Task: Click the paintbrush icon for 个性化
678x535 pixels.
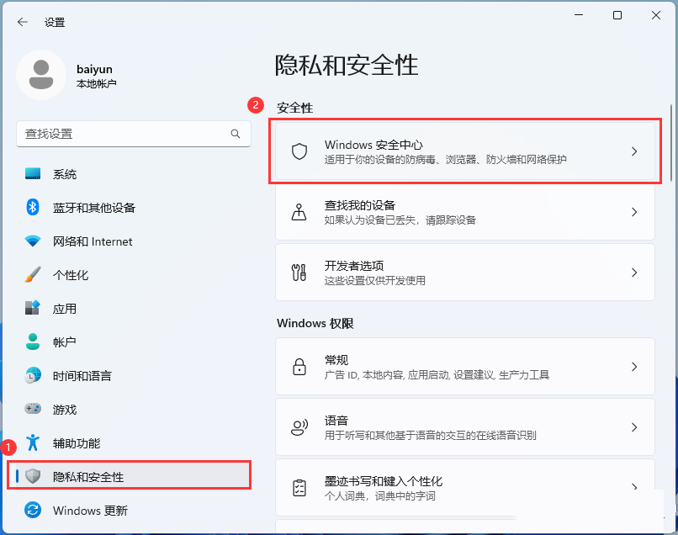Action: click(32, 275)
